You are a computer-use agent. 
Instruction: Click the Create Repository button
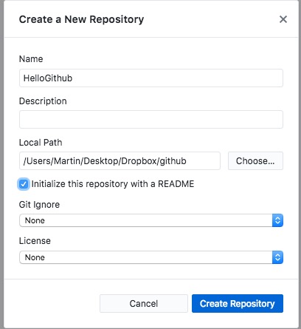pyautogui.click(x=238, y=304)
